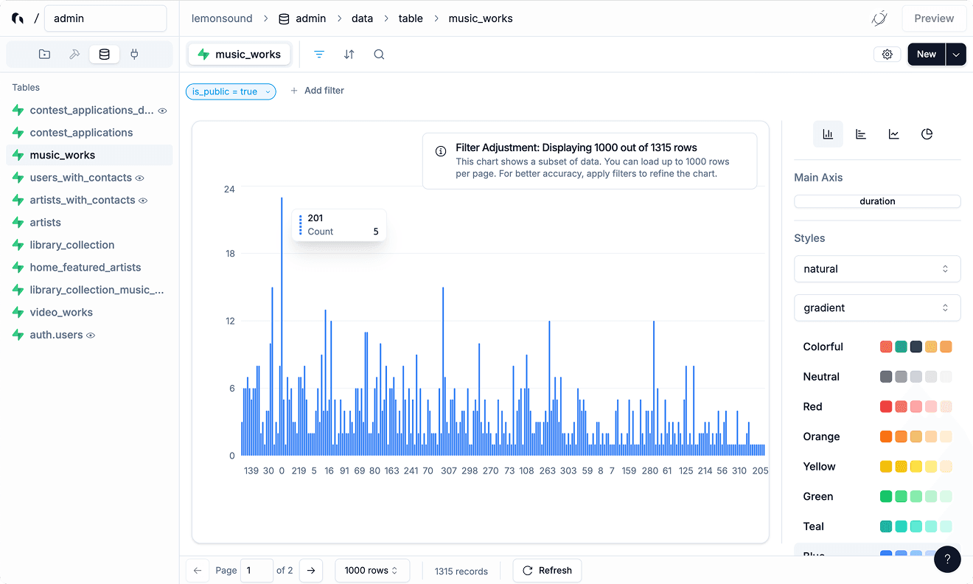Select the horizontal bar chart type
The image size is (973, 584).
[x=861, y=134]
